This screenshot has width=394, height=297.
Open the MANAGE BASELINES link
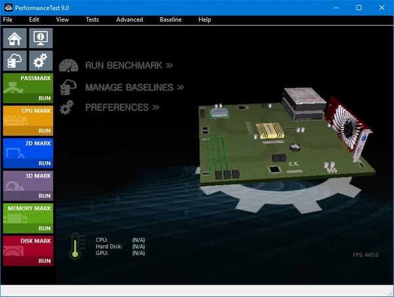[134, 87]
